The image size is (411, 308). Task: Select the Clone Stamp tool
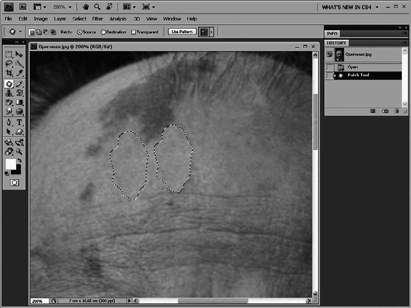pos(9,93)
